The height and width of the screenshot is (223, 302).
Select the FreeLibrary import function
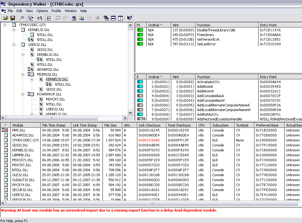pyautogui.click(x=205, y=35)
